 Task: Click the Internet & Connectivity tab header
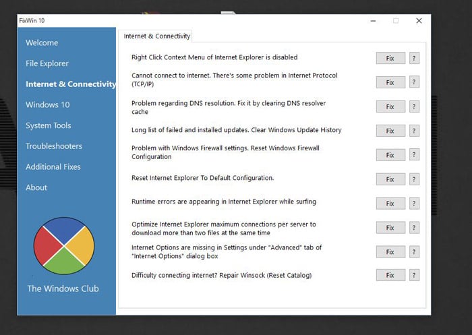tap(156, 36)
